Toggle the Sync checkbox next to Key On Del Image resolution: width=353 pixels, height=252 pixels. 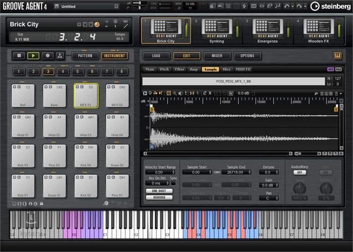[x=173, y=183]
